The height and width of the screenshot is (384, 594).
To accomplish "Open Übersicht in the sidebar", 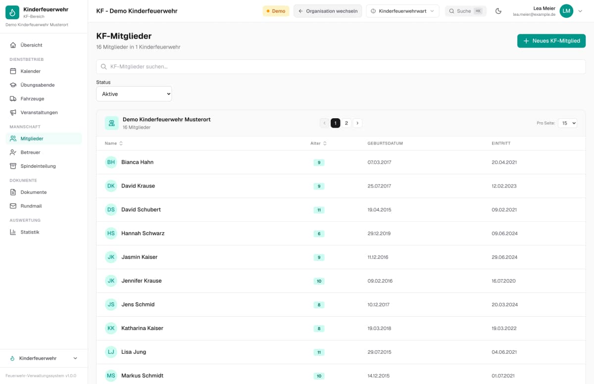I will click(x=44, y=45).
